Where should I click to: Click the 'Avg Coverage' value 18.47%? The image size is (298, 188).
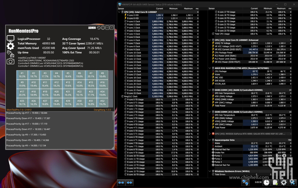pyautogui.click(x=94, y=39)
